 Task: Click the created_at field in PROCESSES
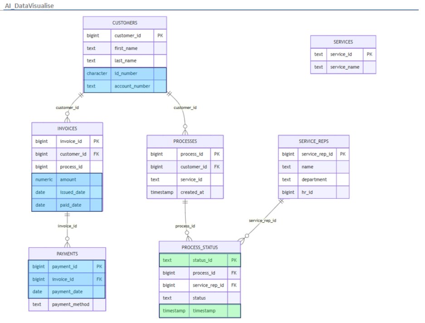[192, 192]
